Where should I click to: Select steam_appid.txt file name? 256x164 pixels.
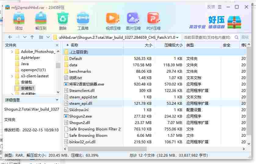[x=83, y=97]
